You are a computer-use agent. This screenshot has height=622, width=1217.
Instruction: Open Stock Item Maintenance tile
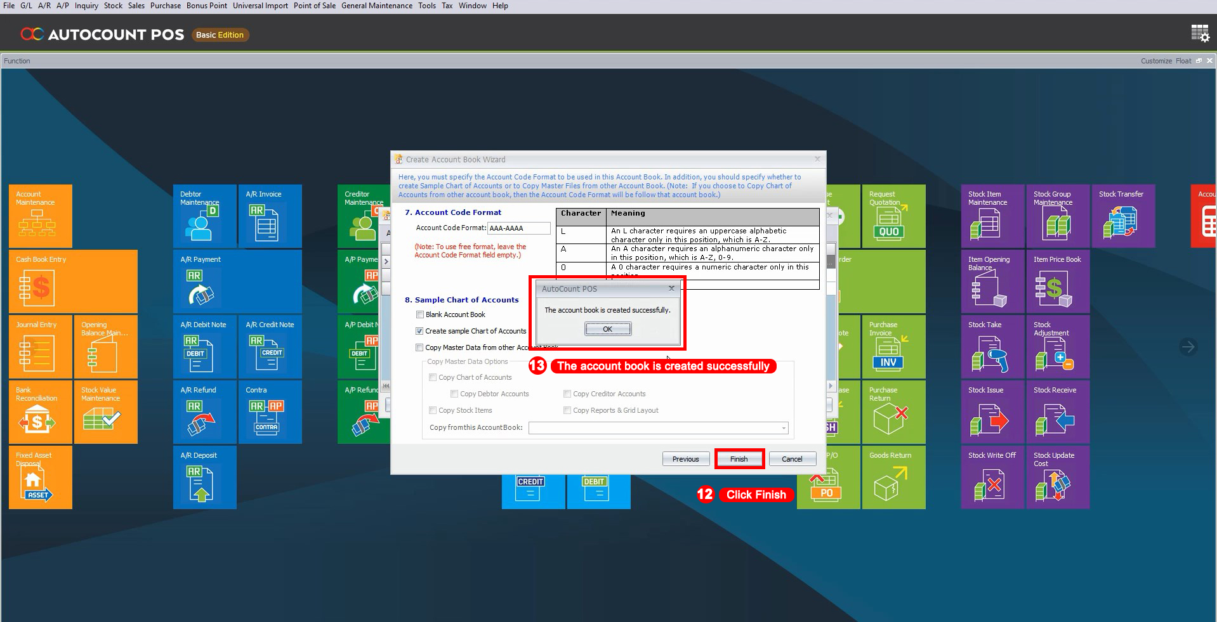coord(993,216)
